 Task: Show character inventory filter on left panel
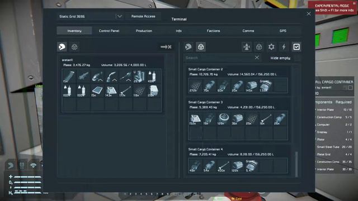(62, 47)
